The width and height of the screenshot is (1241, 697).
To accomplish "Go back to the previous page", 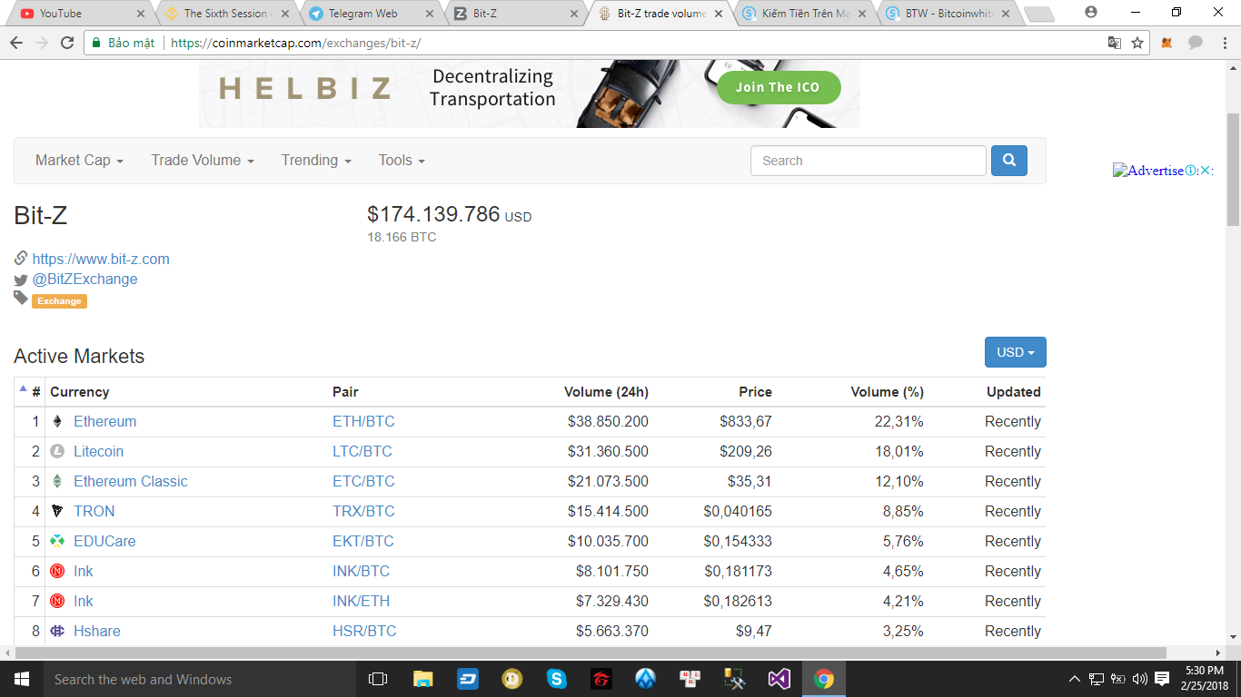I will 17,43.
